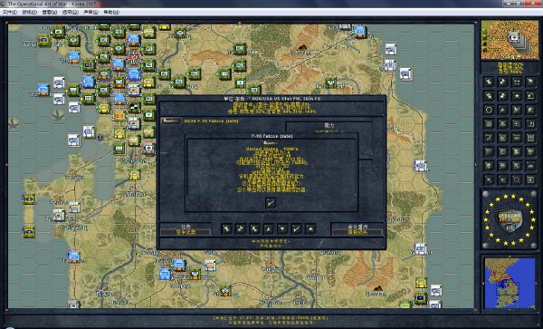Click the four-corner arrows icon in tool panel
Screen dimensions: 543x329
pyautogui.click(x=517, y=82)
